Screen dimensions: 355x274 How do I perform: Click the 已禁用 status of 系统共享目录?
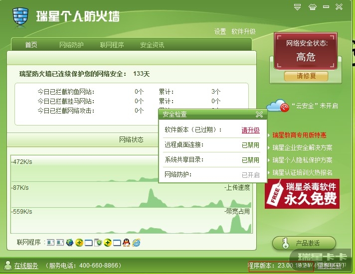(x=250, y=160)
